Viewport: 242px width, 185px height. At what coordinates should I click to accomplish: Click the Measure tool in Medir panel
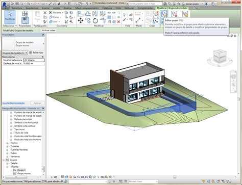[x=138, y=20]
